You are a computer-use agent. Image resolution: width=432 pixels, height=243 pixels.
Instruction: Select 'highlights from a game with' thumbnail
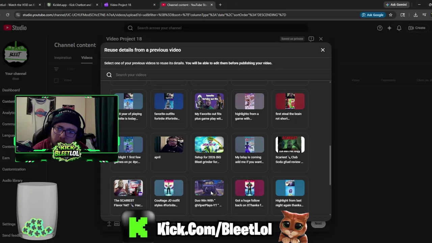(249, 101)
